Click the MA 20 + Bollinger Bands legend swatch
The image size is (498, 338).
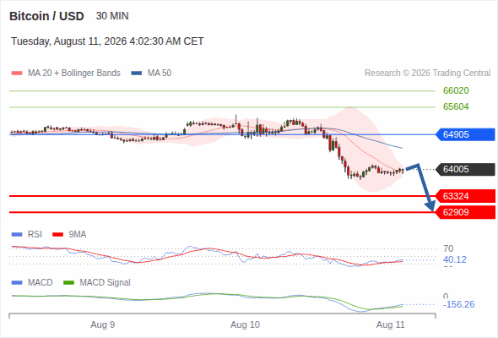17,74
